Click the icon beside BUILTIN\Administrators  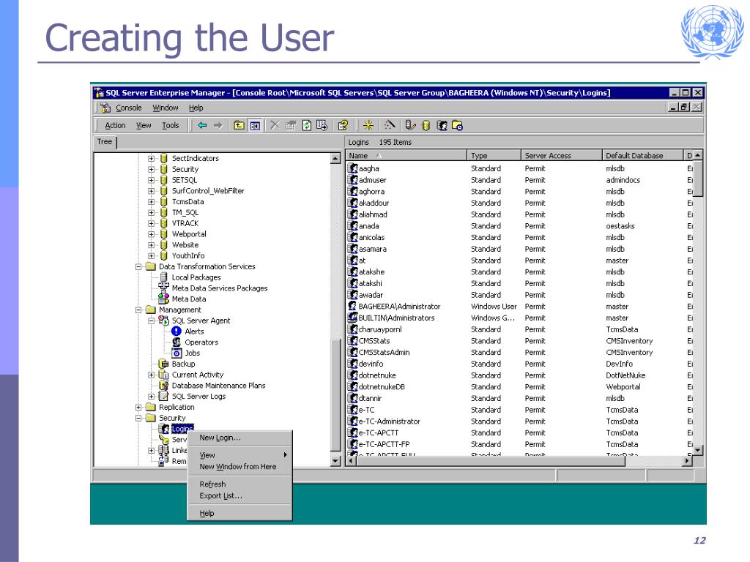(353, 318)
